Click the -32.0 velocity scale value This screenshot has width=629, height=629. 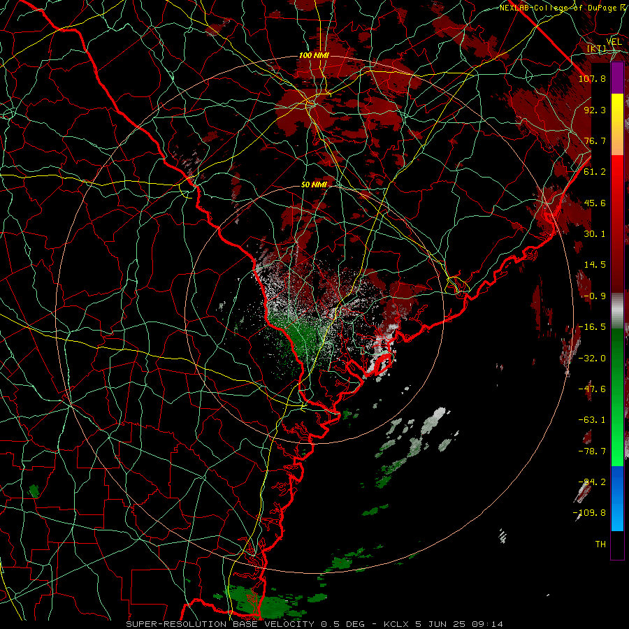[x=592, y=359]
